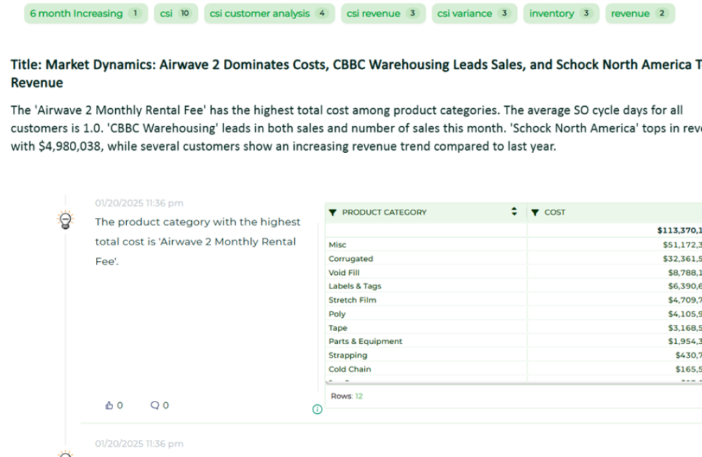Filter the Product Category column
Screen dimensions: 702x457
332,212
